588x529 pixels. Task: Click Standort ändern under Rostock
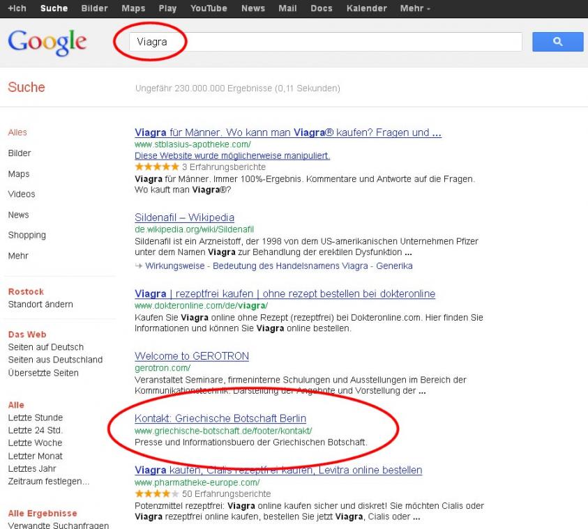coord(40,305)
